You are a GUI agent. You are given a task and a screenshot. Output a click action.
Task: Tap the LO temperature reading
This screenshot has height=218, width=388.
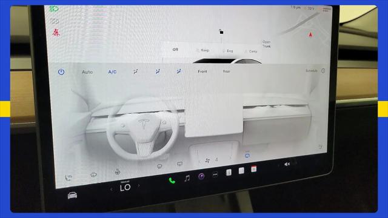click(125, 188)
